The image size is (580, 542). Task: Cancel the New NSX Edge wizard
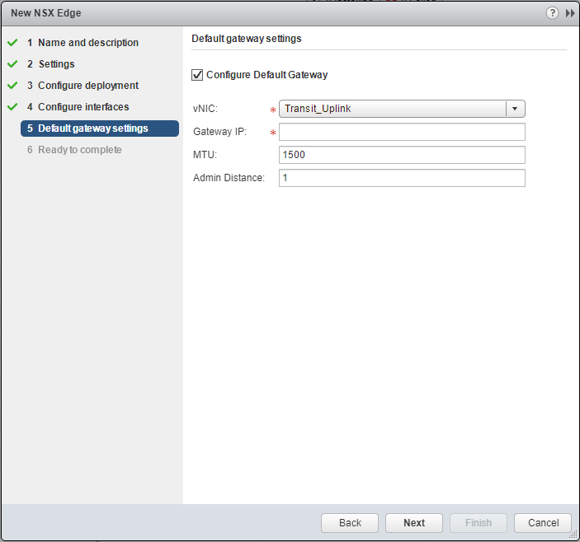click(542, 523)
